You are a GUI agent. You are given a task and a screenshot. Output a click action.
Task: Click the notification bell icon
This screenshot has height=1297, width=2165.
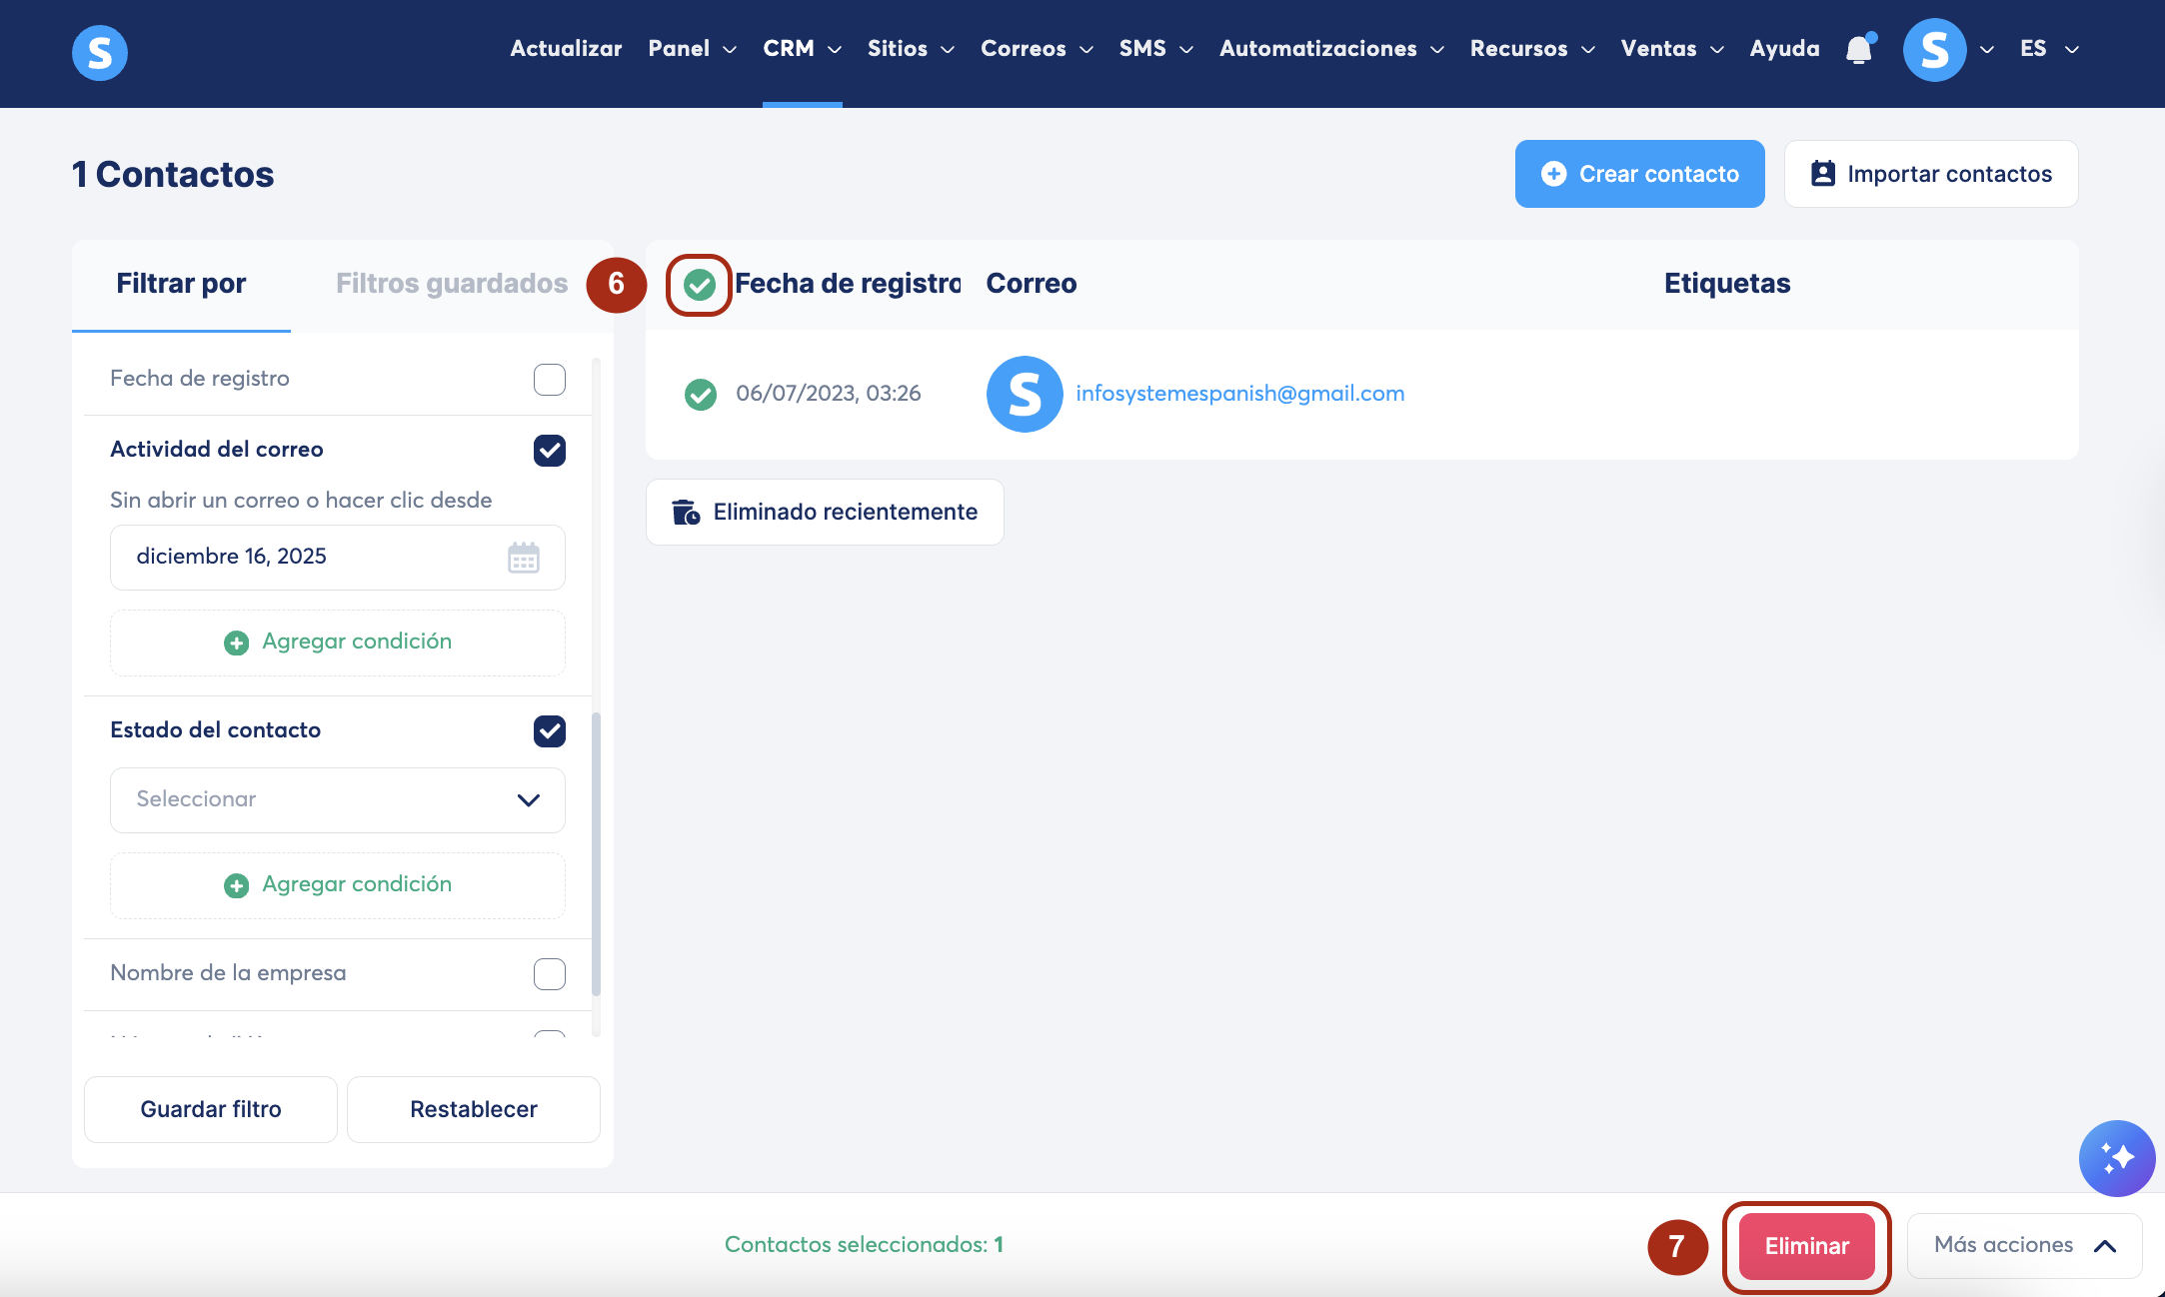(x=1858, y=49)
